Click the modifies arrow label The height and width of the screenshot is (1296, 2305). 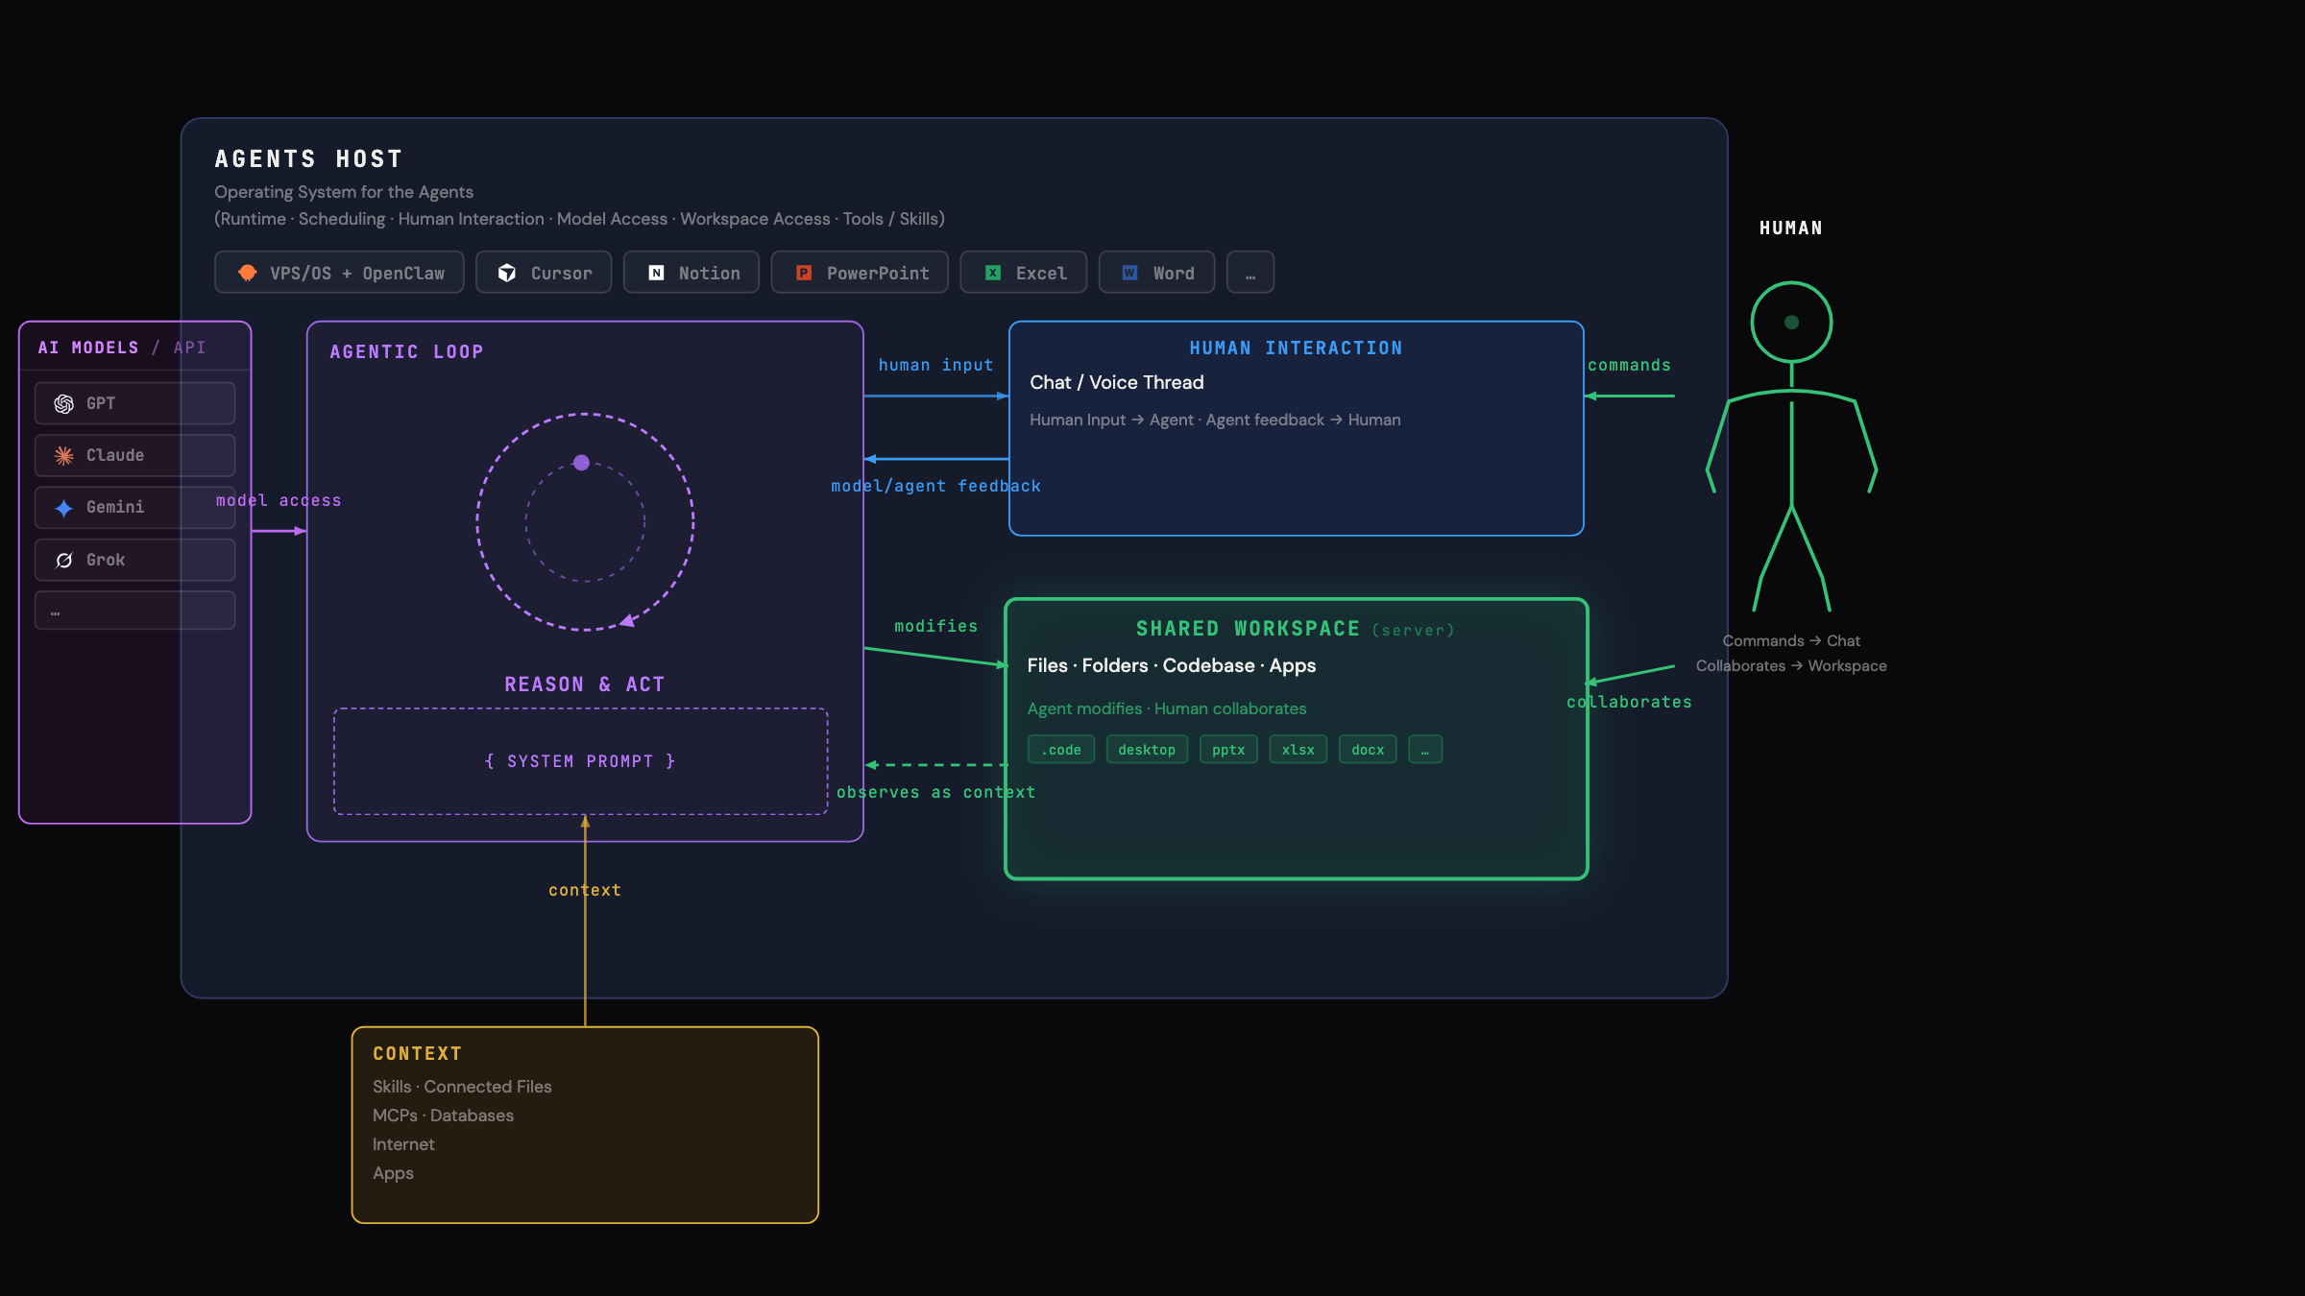point(936,626)
